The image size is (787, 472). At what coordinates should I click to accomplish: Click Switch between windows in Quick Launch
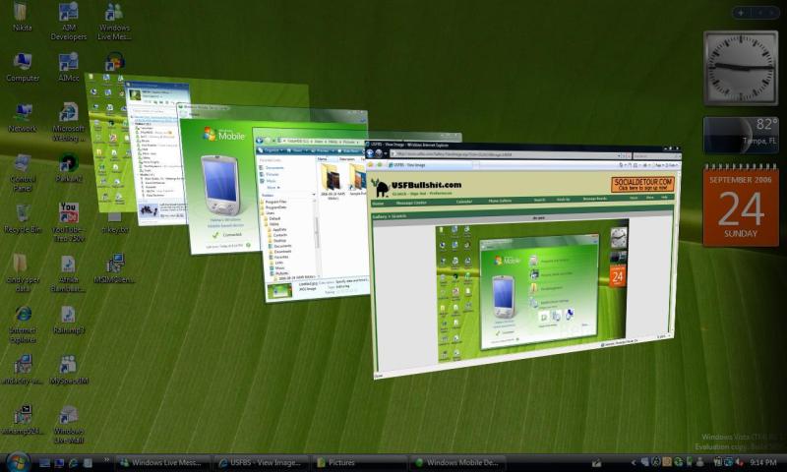59,463
